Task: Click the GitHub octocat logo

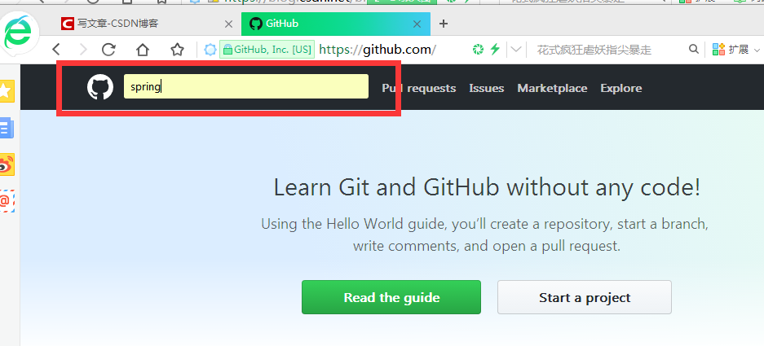Action: click(x=100, y=88)
